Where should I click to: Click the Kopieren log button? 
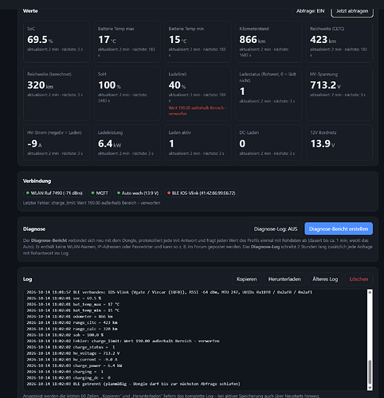[x=246, y=279]
